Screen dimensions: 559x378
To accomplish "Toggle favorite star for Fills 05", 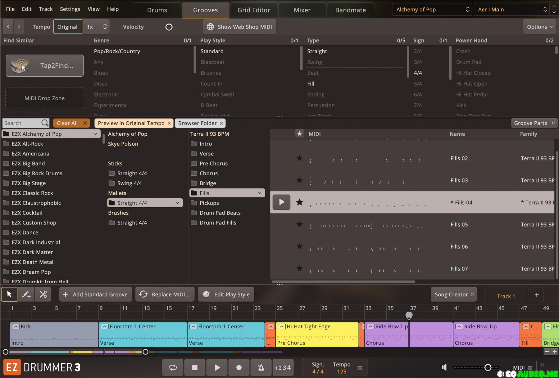I will (x=299, y=224).
